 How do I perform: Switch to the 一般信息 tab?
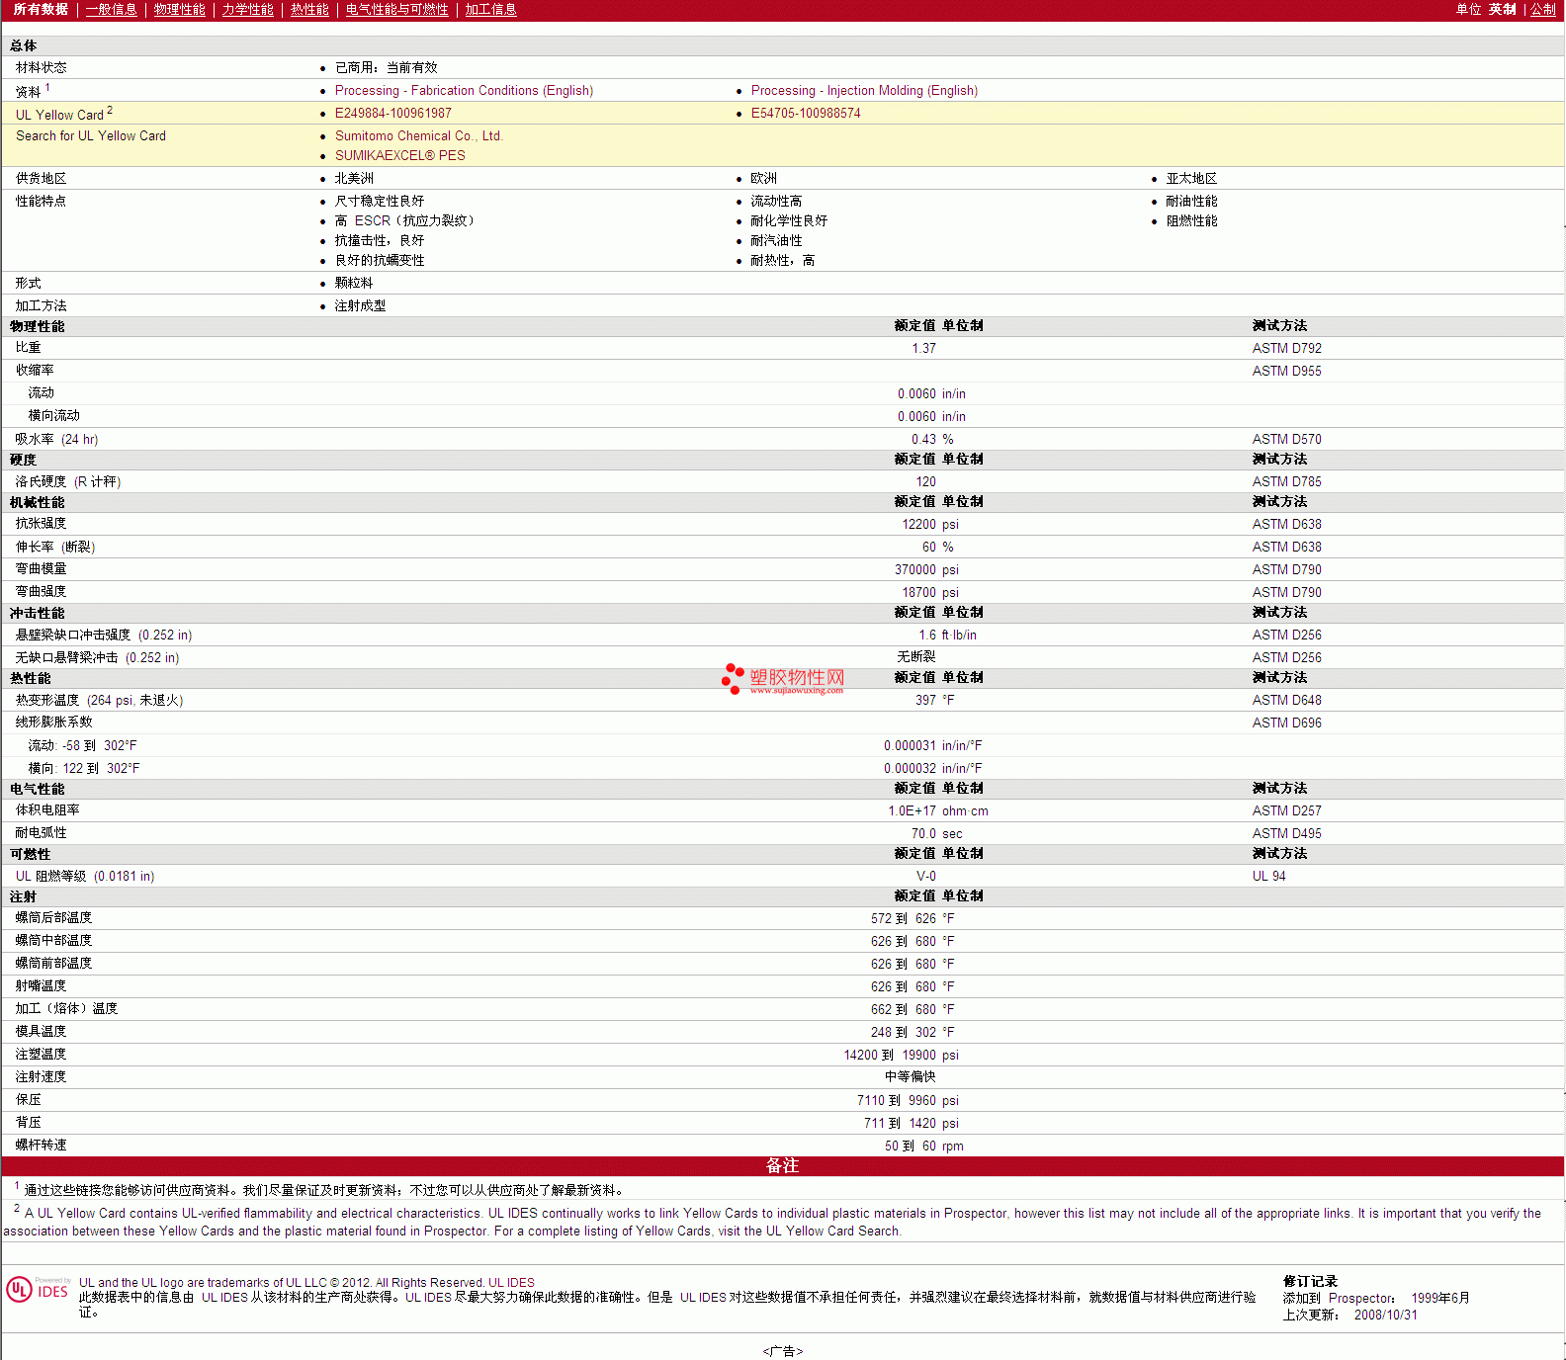(x=112, y=10)
